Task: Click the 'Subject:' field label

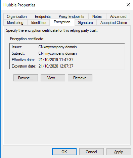Action: (x=18, y=53)
